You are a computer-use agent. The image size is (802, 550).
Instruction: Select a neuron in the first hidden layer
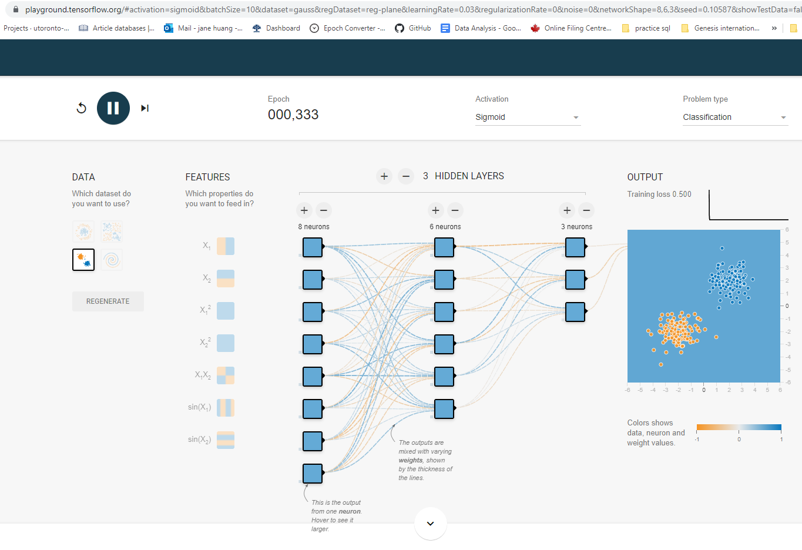[x=312, y=247]
